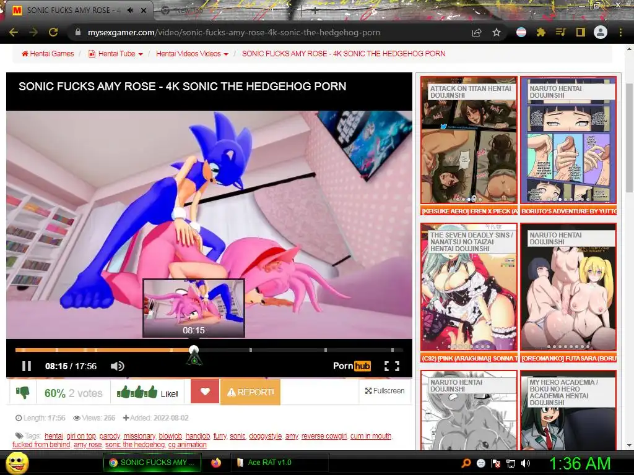Mute the tab using its speaker icon
The width and height of the screenshot is (634, 475).
click(130, 11)
